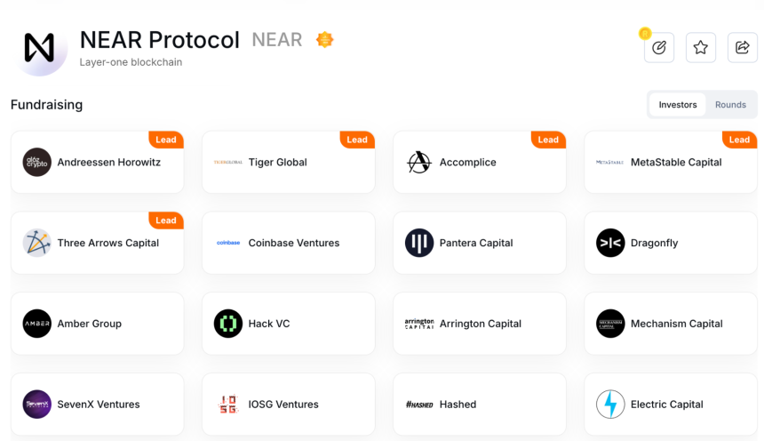Open the IOSG Ventures card
764x441 pixels.
(x=289, y=404)
